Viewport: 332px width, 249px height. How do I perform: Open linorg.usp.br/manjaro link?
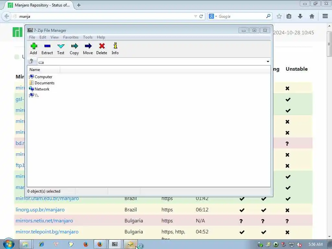[40, 210]
